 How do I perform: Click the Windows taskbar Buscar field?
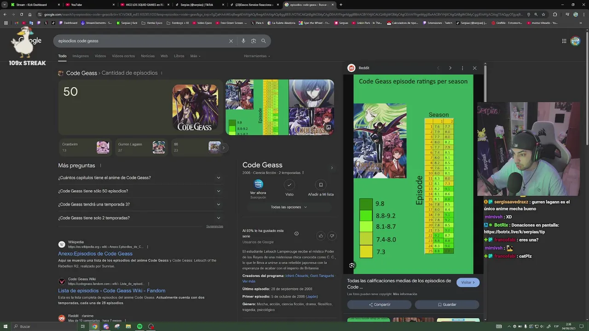[44, 326]
